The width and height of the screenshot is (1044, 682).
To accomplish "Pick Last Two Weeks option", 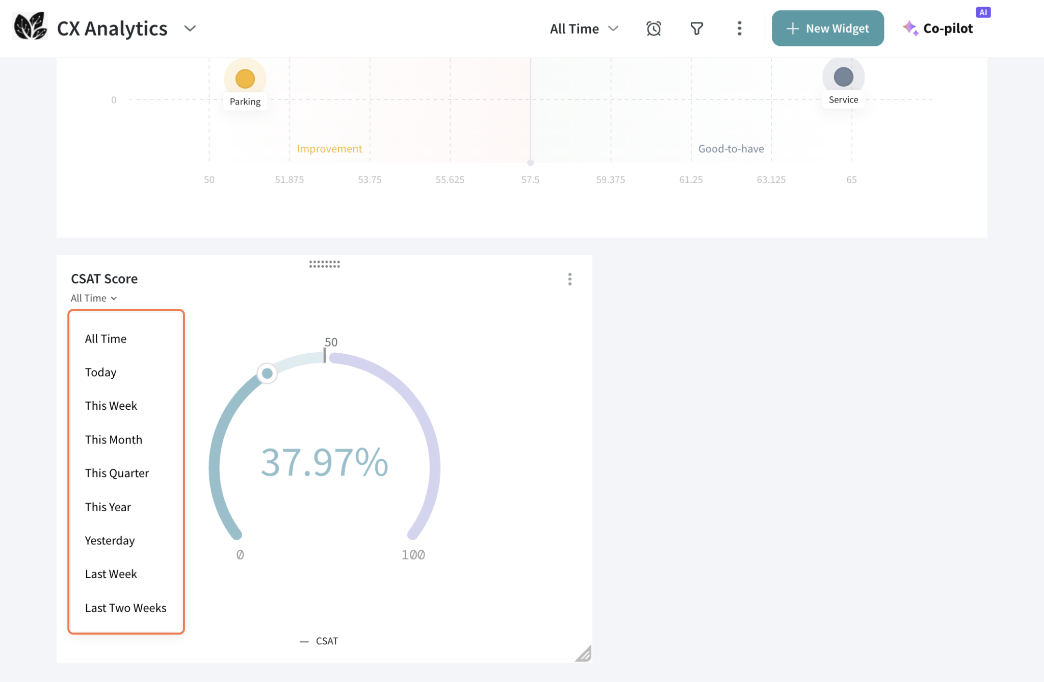I will [x=126, y=608].
